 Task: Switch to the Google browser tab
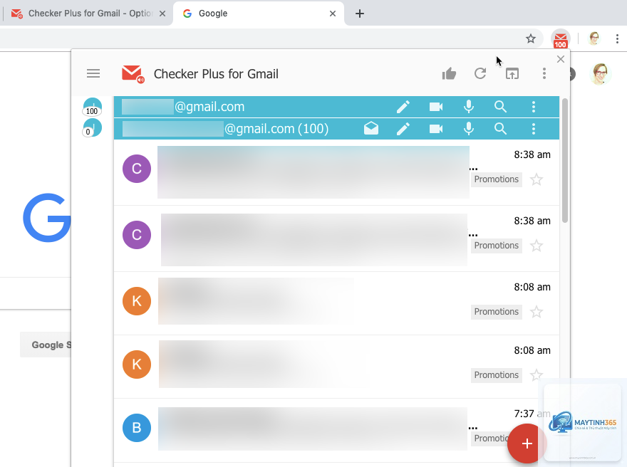tap(258, 14)
